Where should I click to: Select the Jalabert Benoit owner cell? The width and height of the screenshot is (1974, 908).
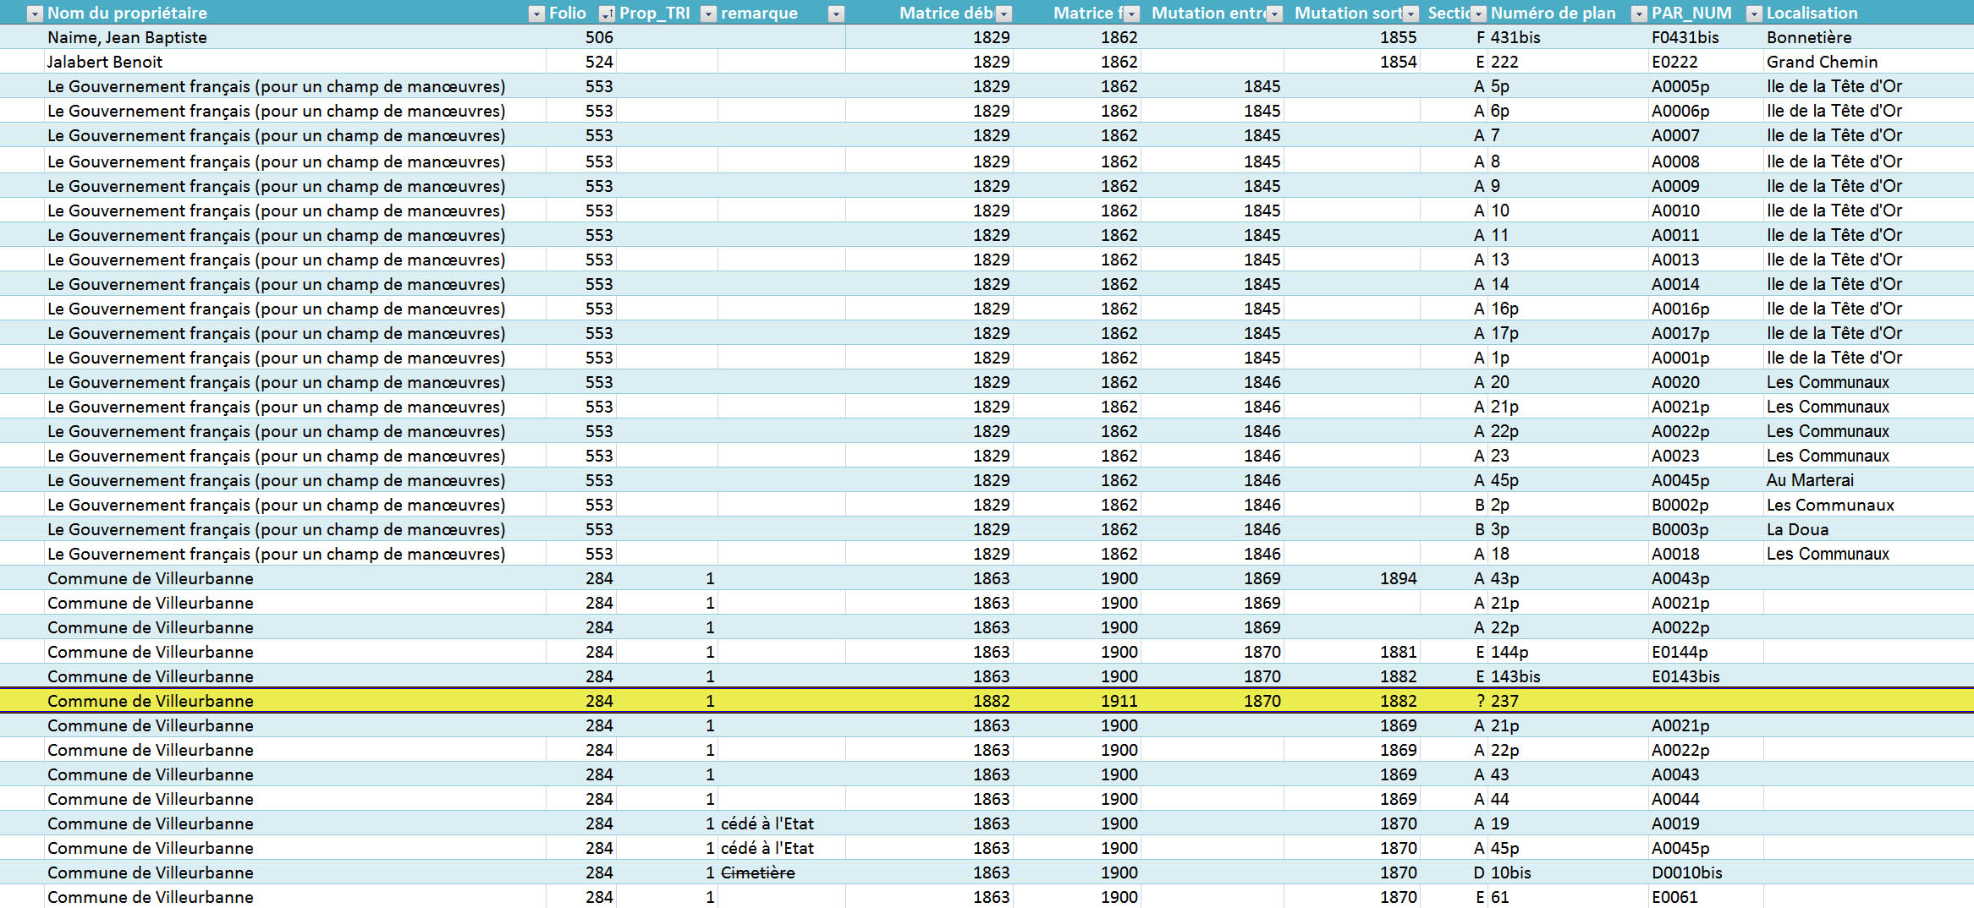(x=105, y=62)
